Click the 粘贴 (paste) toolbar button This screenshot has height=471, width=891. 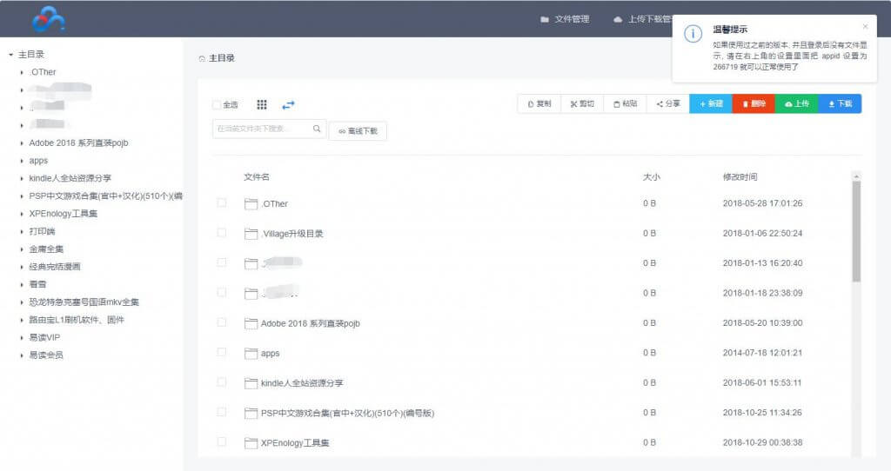pos(625,103)
